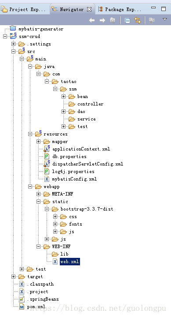Screen dimensions: 171x317
Task: Select the pom.xml file name
Action: pyautogui.click(x=36, y=307)
